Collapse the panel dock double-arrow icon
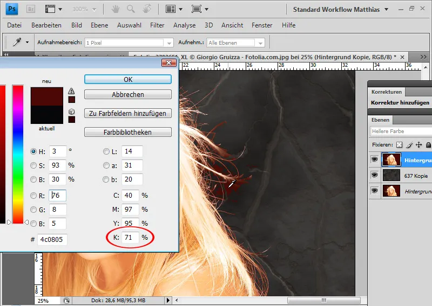432x306 pixels. tap(423, 57)
